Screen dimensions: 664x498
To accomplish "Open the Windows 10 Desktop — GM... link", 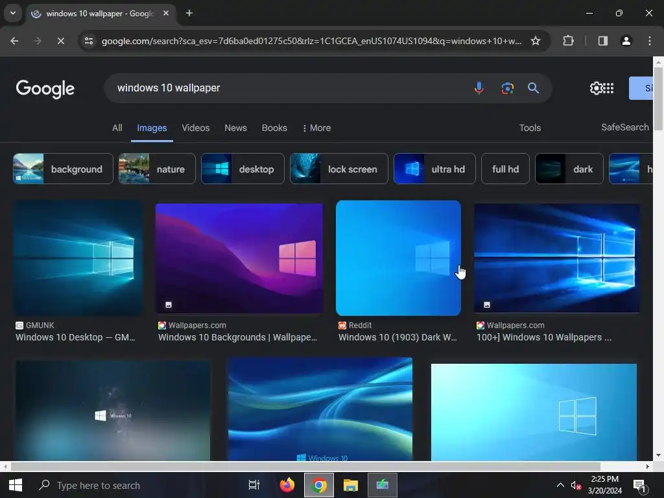I will click(75, 337).
